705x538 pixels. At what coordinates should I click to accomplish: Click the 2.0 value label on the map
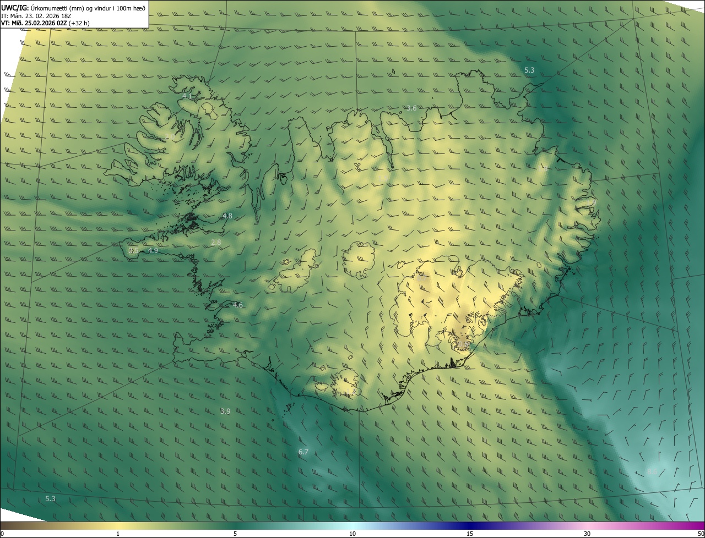[170, 136]
